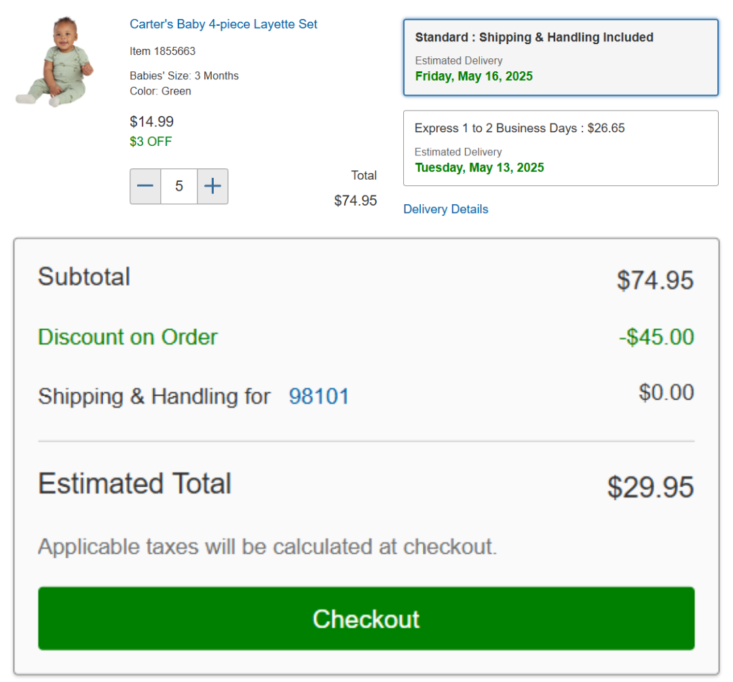Click the Friday, May 16, 2025 delivery date
This screenshot has height=682, width=733.
[474, 76]
